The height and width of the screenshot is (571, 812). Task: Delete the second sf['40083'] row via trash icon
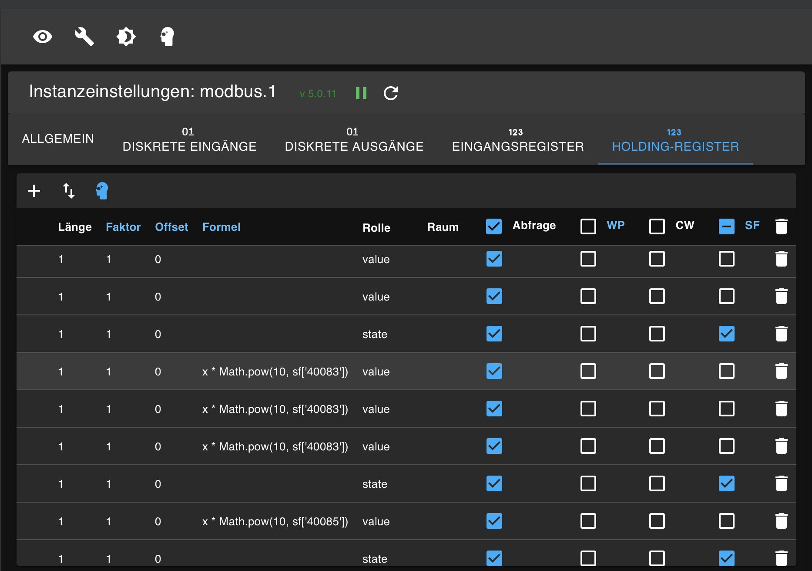[782, 409]
